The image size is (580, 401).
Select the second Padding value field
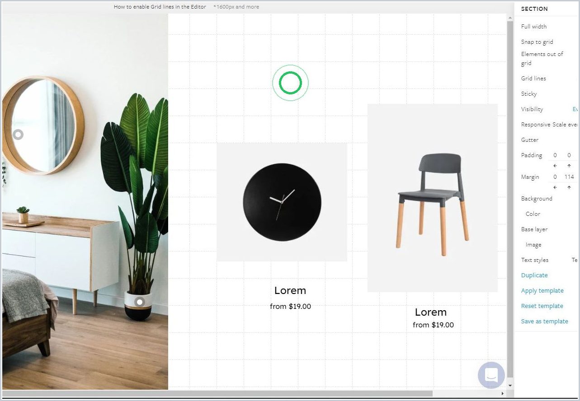[x=569, y=155]
